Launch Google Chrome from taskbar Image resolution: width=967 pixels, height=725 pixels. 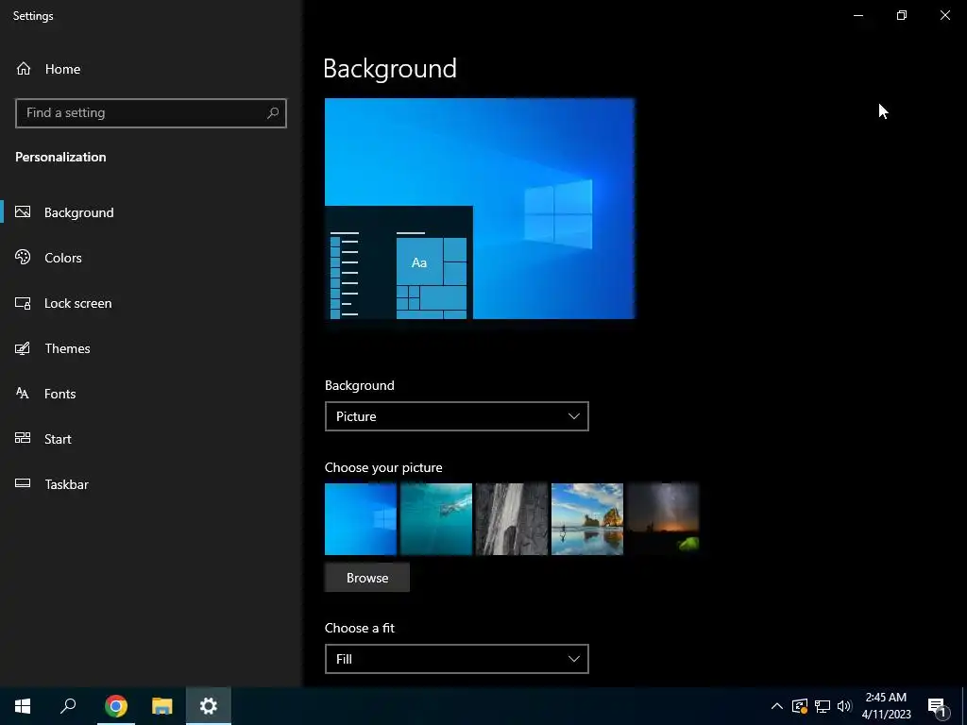(116, 706)
